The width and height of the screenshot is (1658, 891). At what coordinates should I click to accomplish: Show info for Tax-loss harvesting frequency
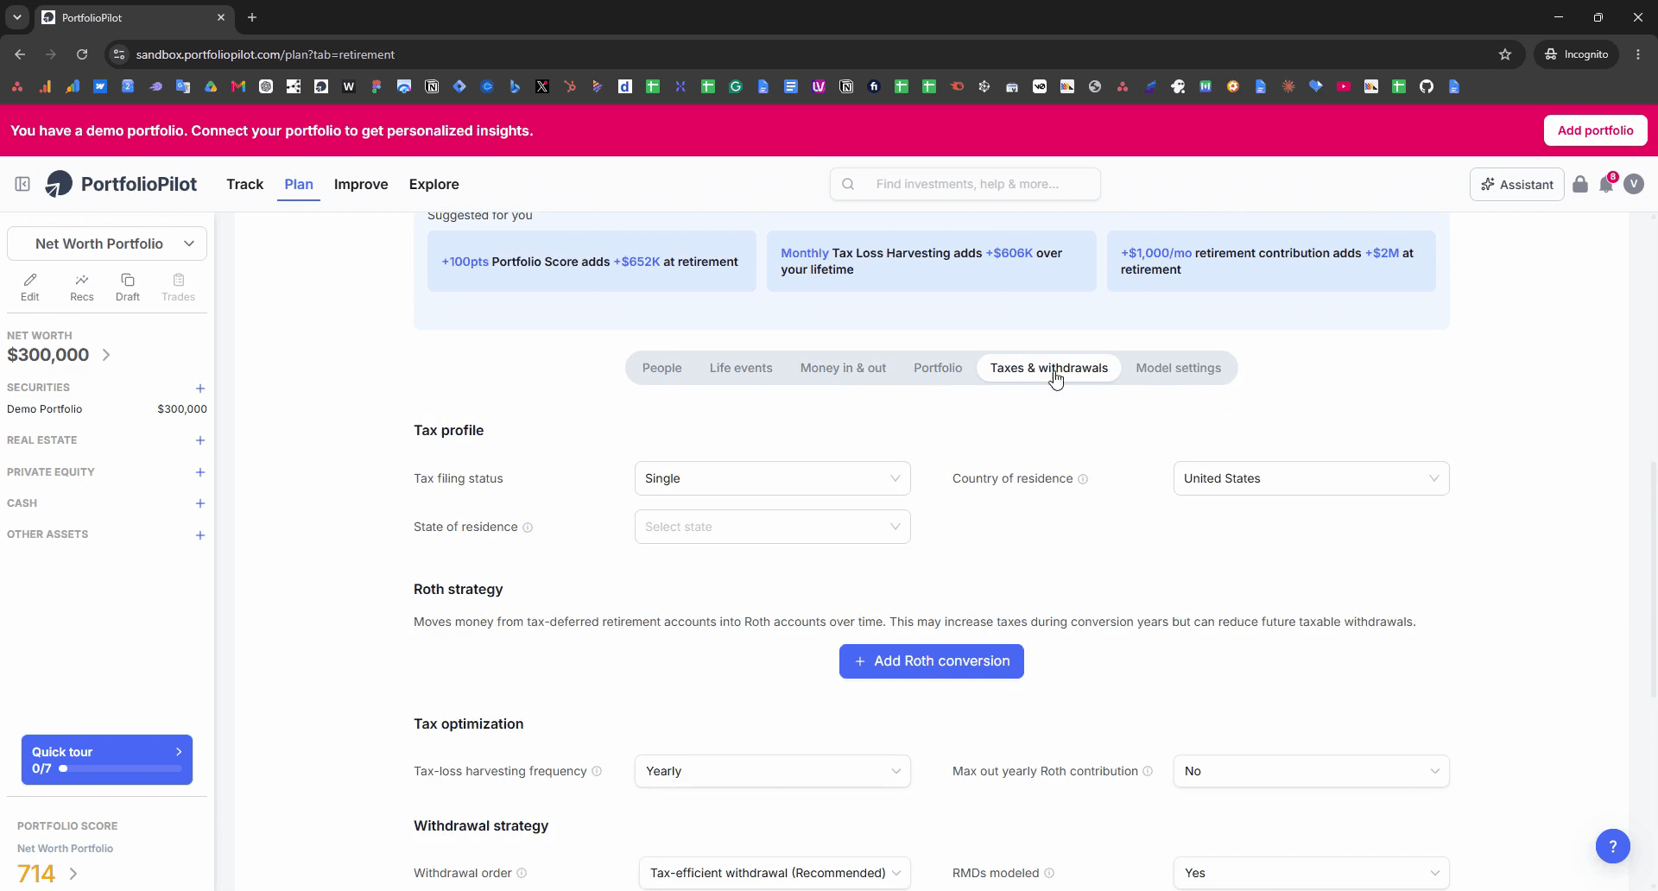coord(597,771)
